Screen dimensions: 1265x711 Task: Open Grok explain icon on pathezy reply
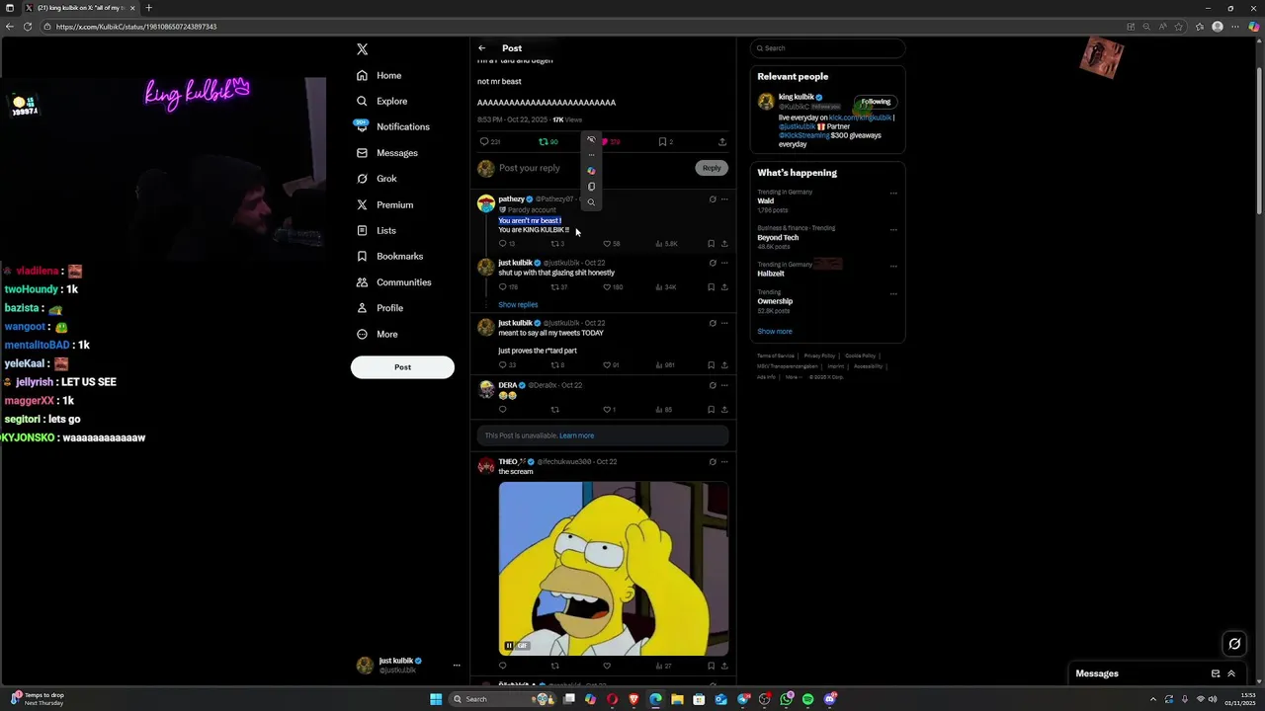(x=713, y=199)
